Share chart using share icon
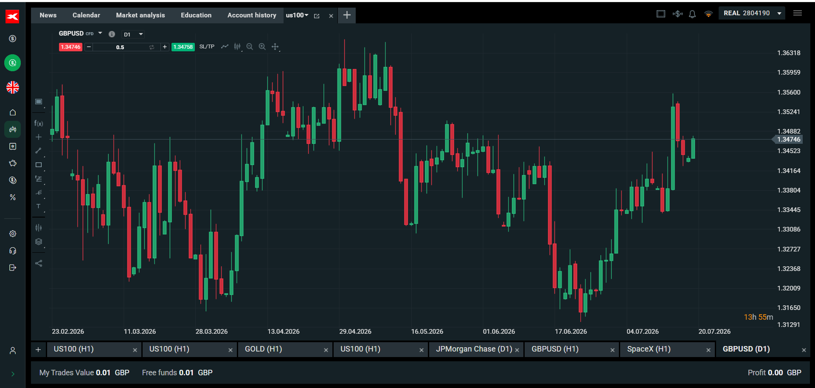The image size is (815, 388). tap(39, 263)
